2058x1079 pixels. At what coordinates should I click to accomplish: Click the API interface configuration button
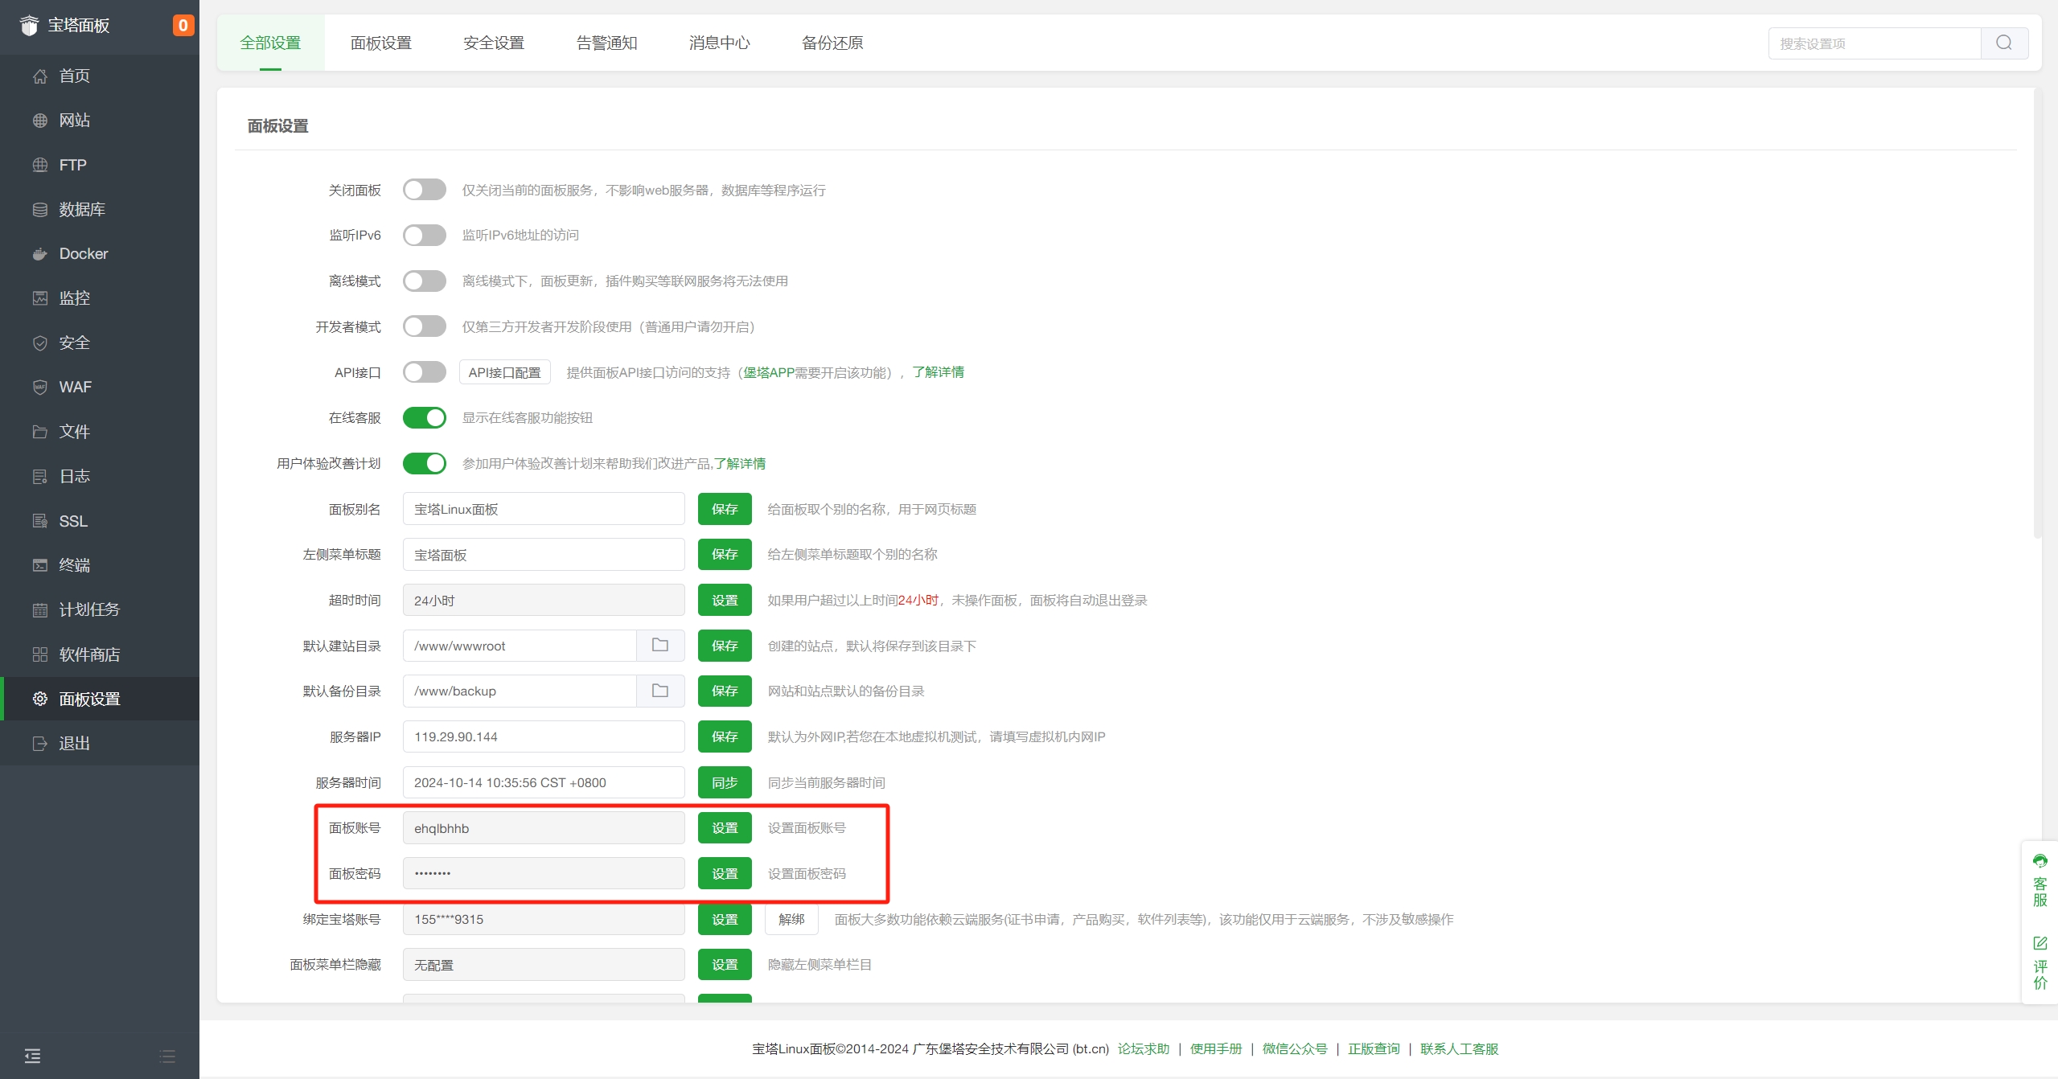(504, 372)
